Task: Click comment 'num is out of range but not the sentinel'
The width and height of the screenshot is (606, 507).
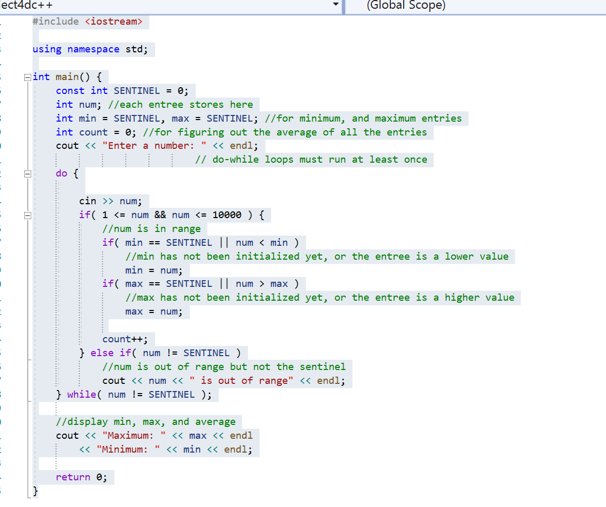Action: click(224, 367)
